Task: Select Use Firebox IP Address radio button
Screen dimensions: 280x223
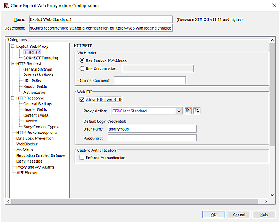Action: pos(82,60)
